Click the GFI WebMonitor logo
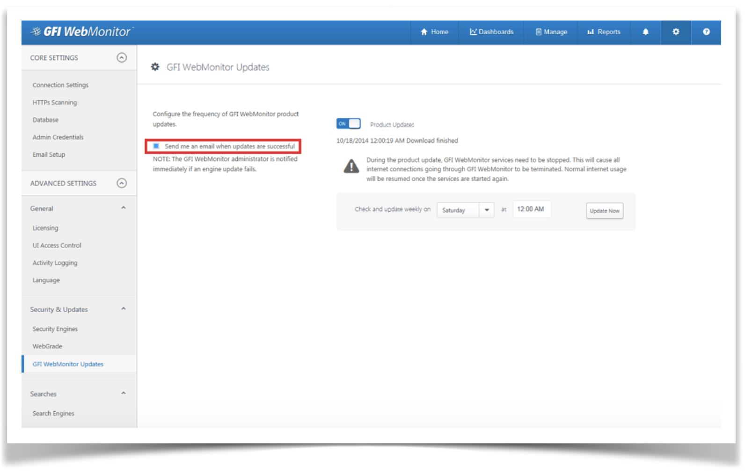The height and width of the screenshot is (473, 745). tap(82, 32)
